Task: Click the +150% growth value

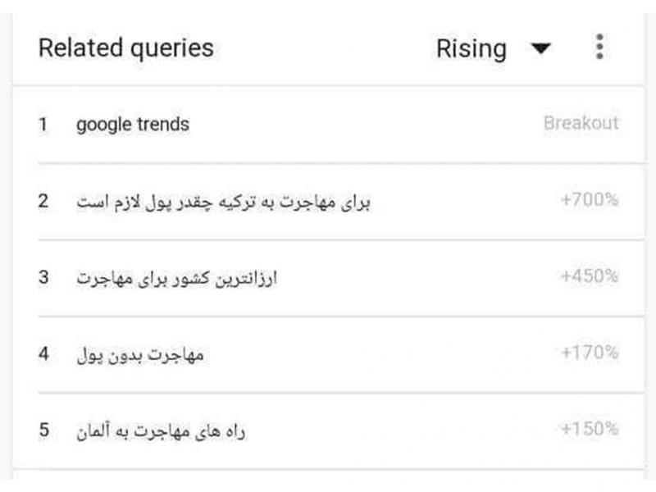Action: pos(590,429)
